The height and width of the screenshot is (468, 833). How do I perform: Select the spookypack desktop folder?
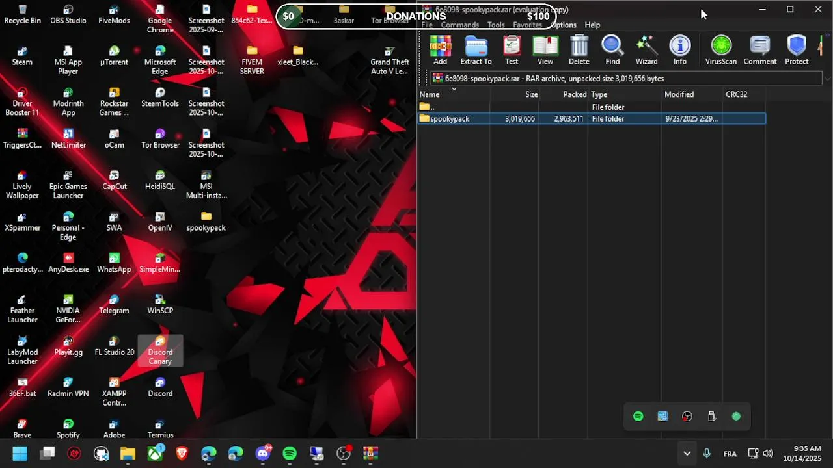click(206, 222)
